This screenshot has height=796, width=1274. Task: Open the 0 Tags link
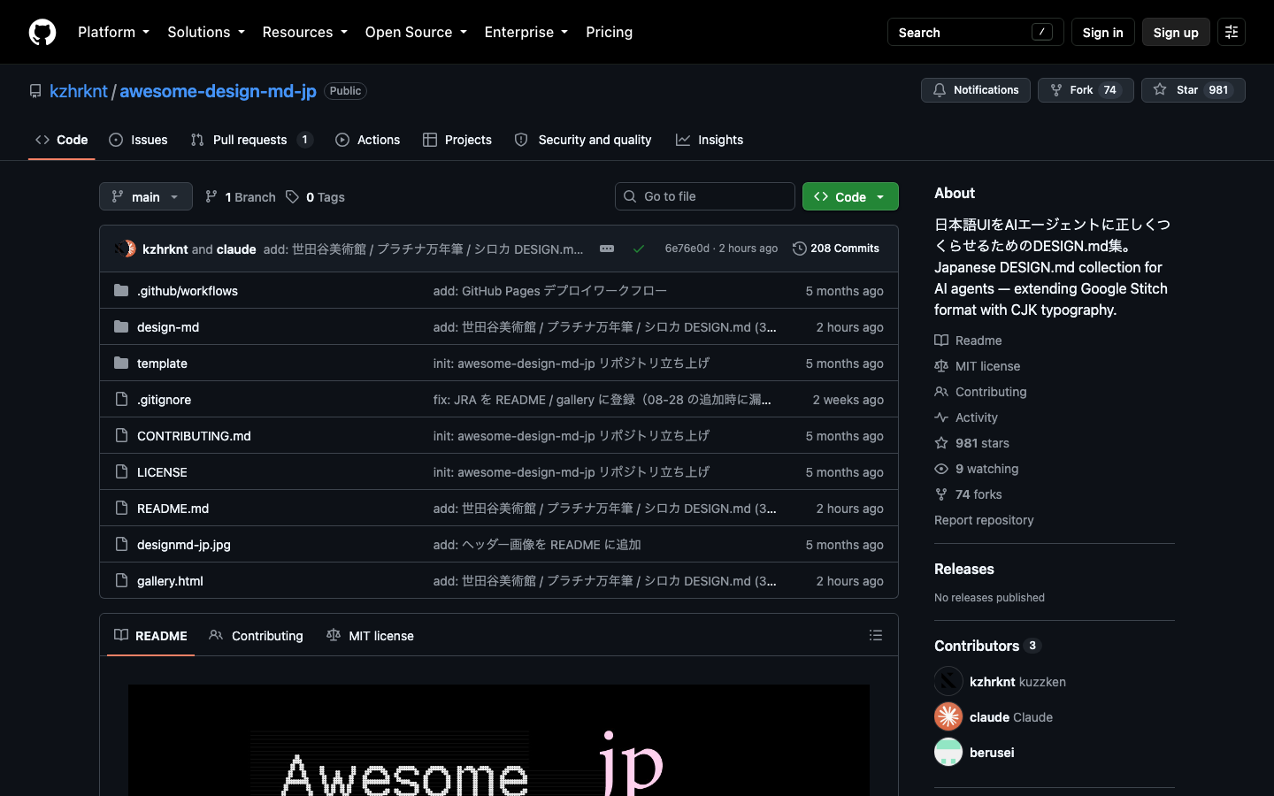(x=316, y=196)
